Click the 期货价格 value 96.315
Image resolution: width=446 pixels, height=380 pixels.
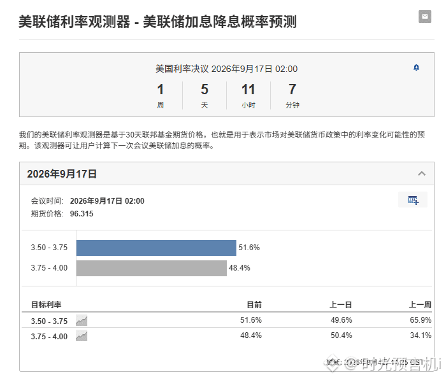pyautogui.click(x=82, y=214)
